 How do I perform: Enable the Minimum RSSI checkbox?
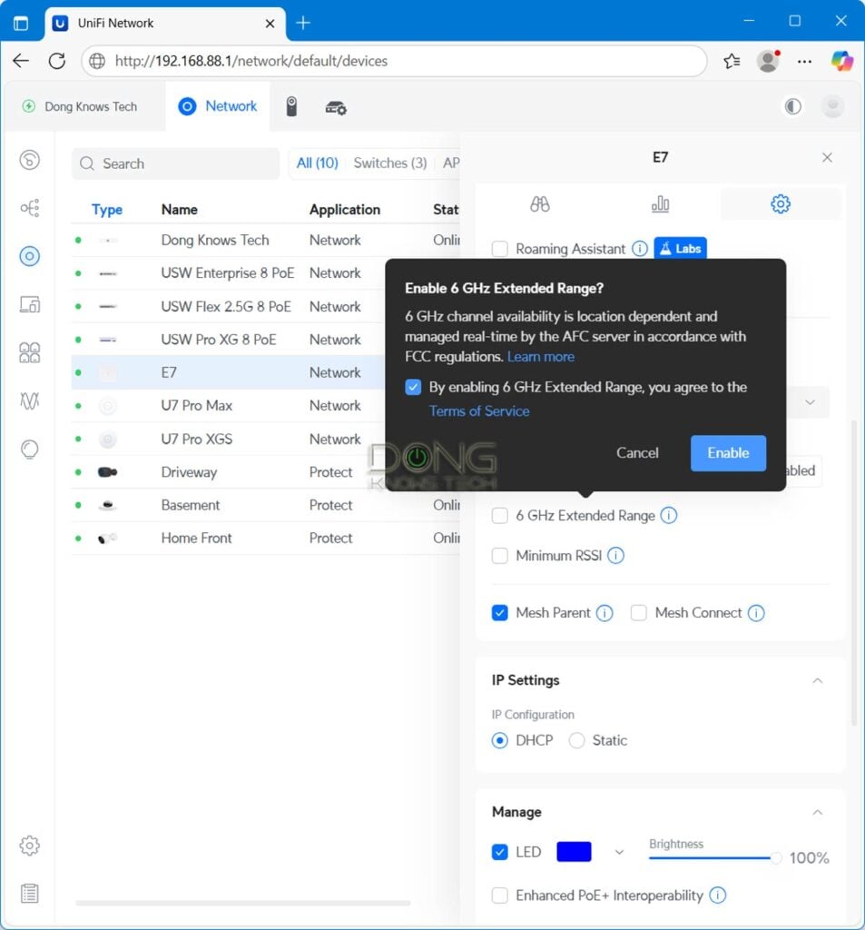tap(500, 556)
